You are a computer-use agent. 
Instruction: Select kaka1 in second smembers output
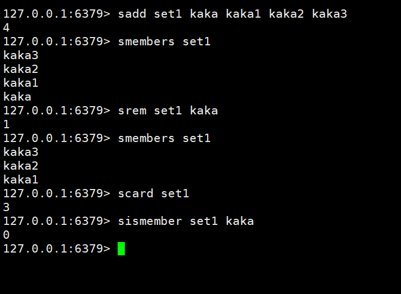pos(21,180)
